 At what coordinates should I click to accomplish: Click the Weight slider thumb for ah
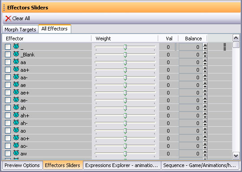[125, 108]
